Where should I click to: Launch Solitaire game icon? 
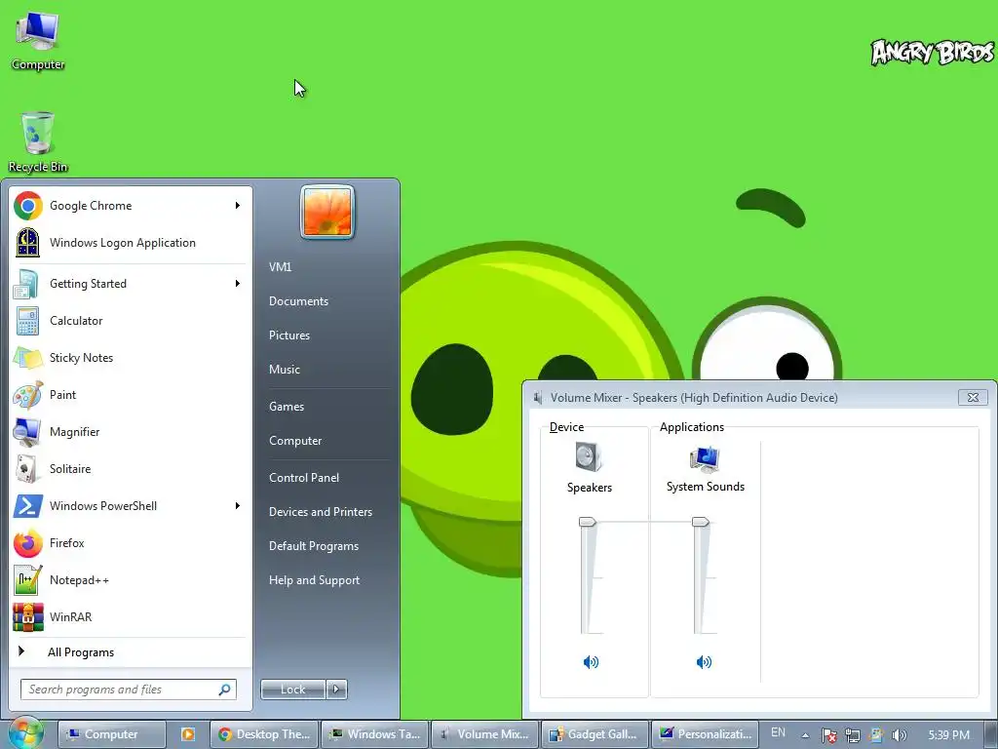(x=28, y=469)
